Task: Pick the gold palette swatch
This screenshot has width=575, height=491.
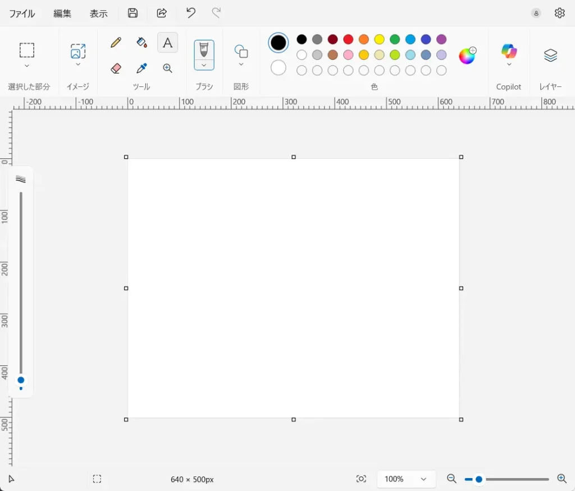Action: coord(364,55)
